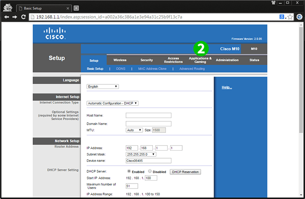Click the fourth IP Address octet field

[x=176, y=148]
